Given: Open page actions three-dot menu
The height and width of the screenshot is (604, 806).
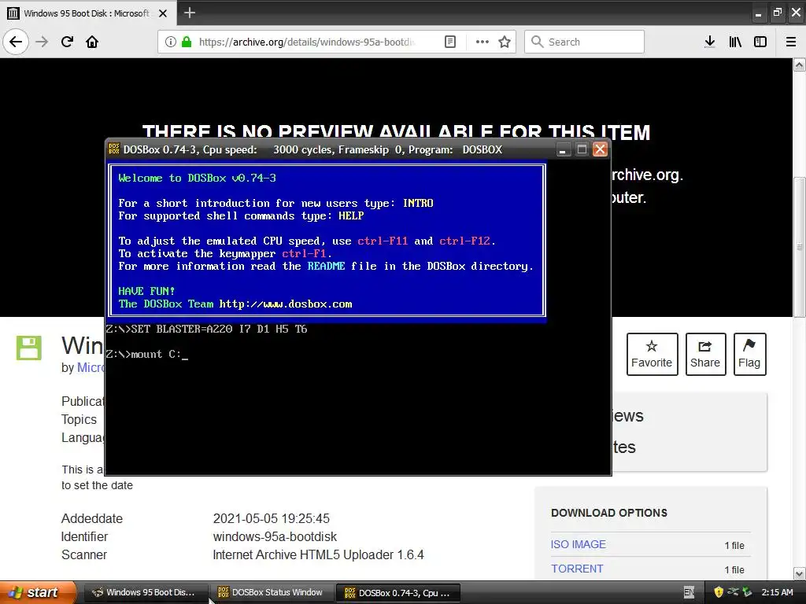Looking at the screenshot, I should pos(482,42).
